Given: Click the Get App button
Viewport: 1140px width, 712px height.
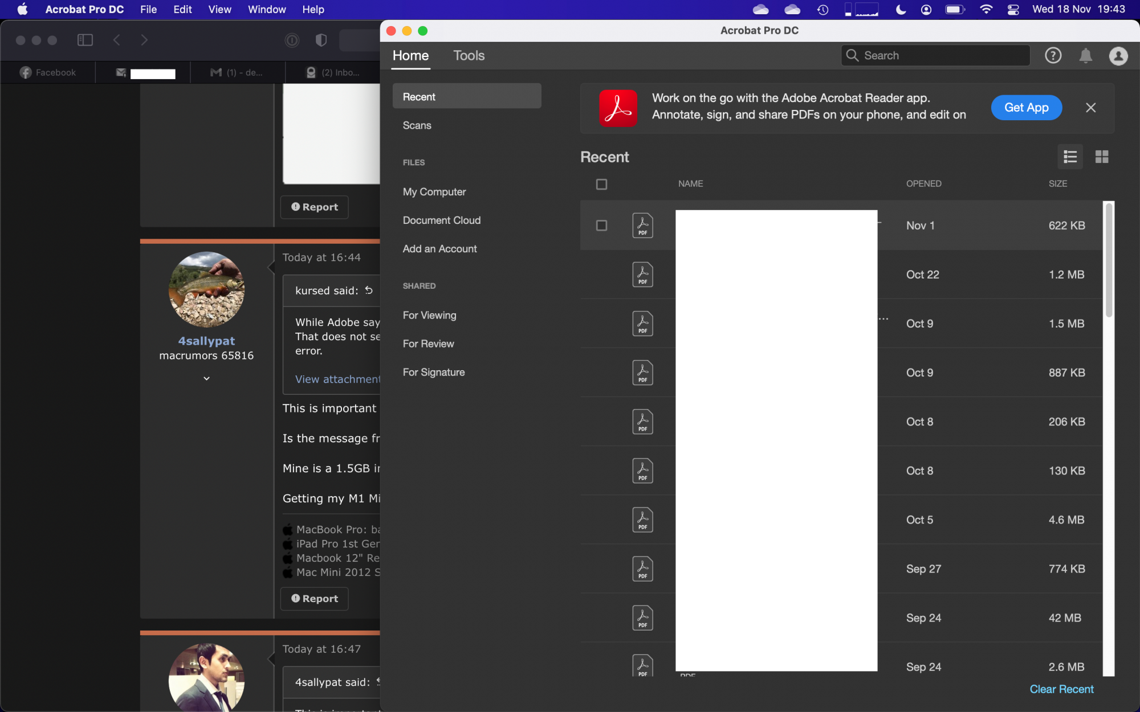Looking at the screenshot, I should pos(1026,108).
